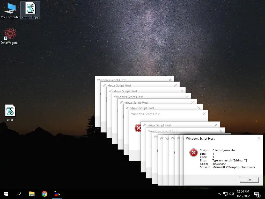Open the clock showing 12:54 PM

point(243,191)
